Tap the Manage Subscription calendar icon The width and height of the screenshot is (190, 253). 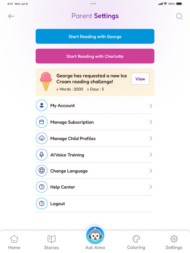point(42,122)
